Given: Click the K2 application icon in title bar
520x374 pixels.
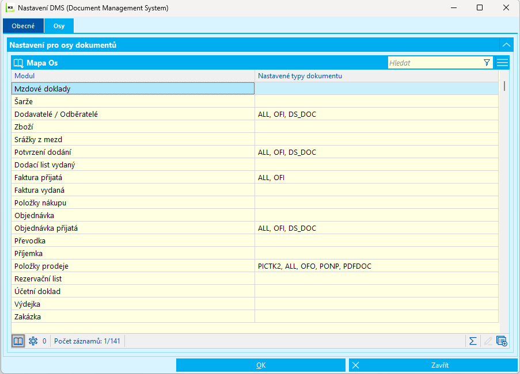Looking at the screenshot, I should pos(10,7).
